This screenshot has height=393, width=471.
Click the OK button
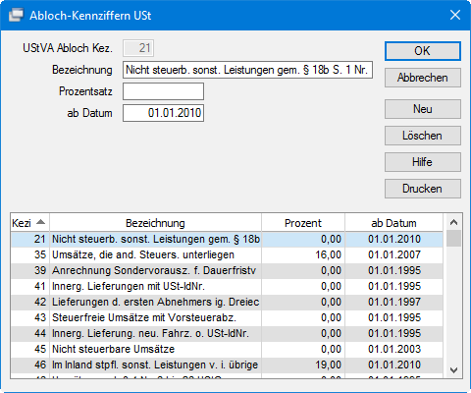pyautogui.click(x=423, y=51)
